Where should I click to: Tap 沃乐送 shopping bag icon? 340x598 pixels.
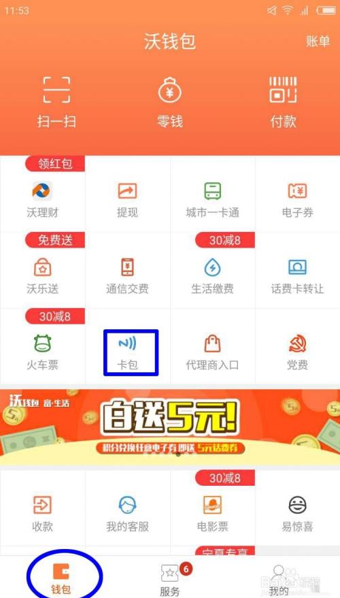(x=42, y=268)
